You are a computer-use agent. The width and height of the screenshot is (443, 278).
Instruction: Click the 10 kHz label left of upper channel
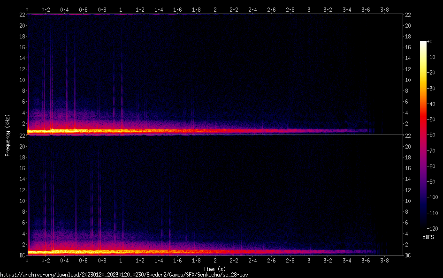(x=21, y=80)
